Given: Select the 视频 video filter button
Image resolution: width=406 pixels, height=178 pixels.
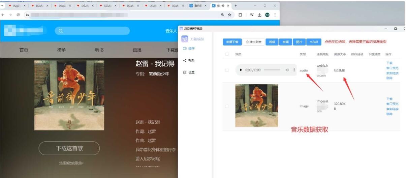Looking at the screenshot, I should 272,42.
